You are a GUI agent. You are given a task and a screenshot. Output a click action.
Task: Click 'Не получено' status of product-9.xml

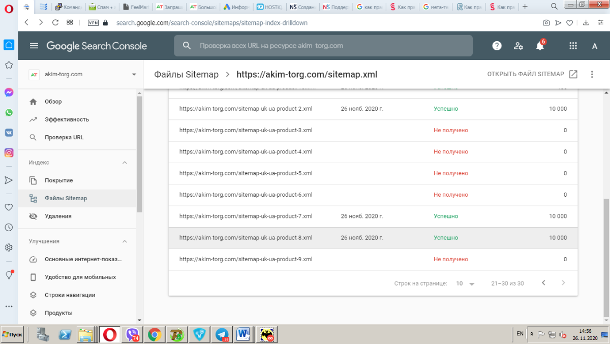tap(451, 259)
